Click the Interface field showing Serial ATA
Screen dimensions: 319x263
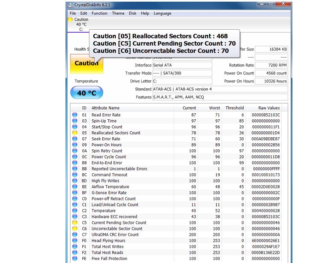point(182,65)
